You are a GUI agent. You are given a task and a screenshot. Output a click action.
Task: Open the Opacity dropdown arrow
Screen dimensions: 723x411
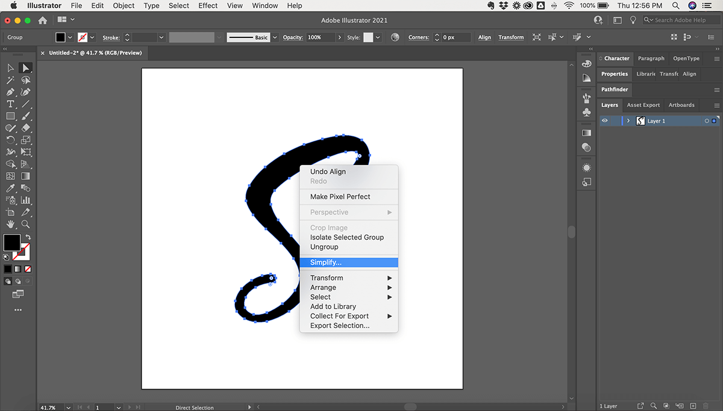[x=340, y=37]
